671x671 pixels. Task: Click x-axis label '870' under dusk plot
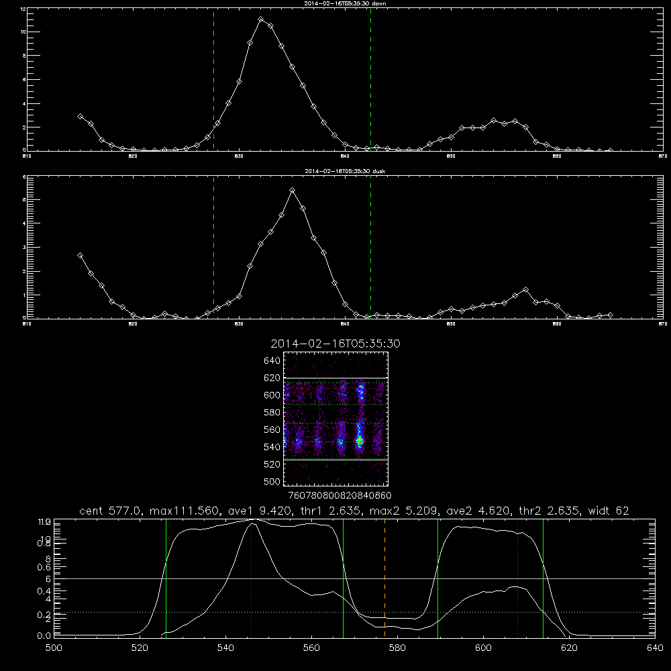(663, 324)
